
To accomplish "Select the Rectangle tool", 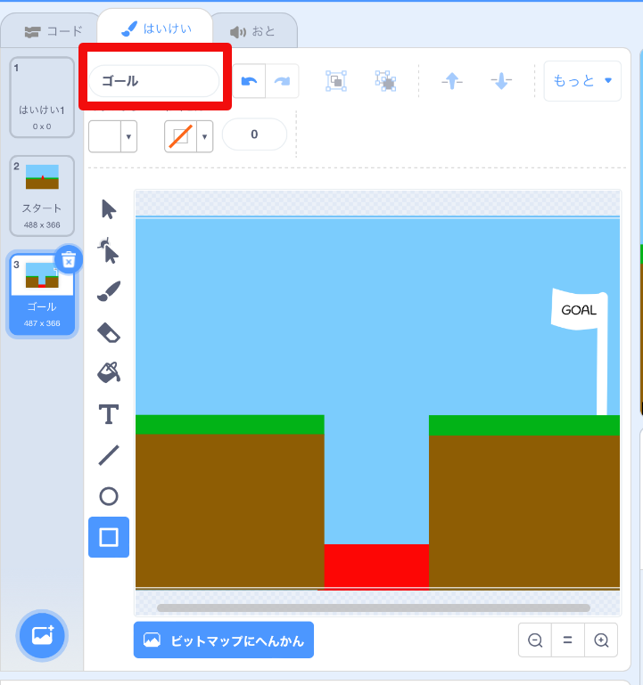I will click(x=109, y=537).
